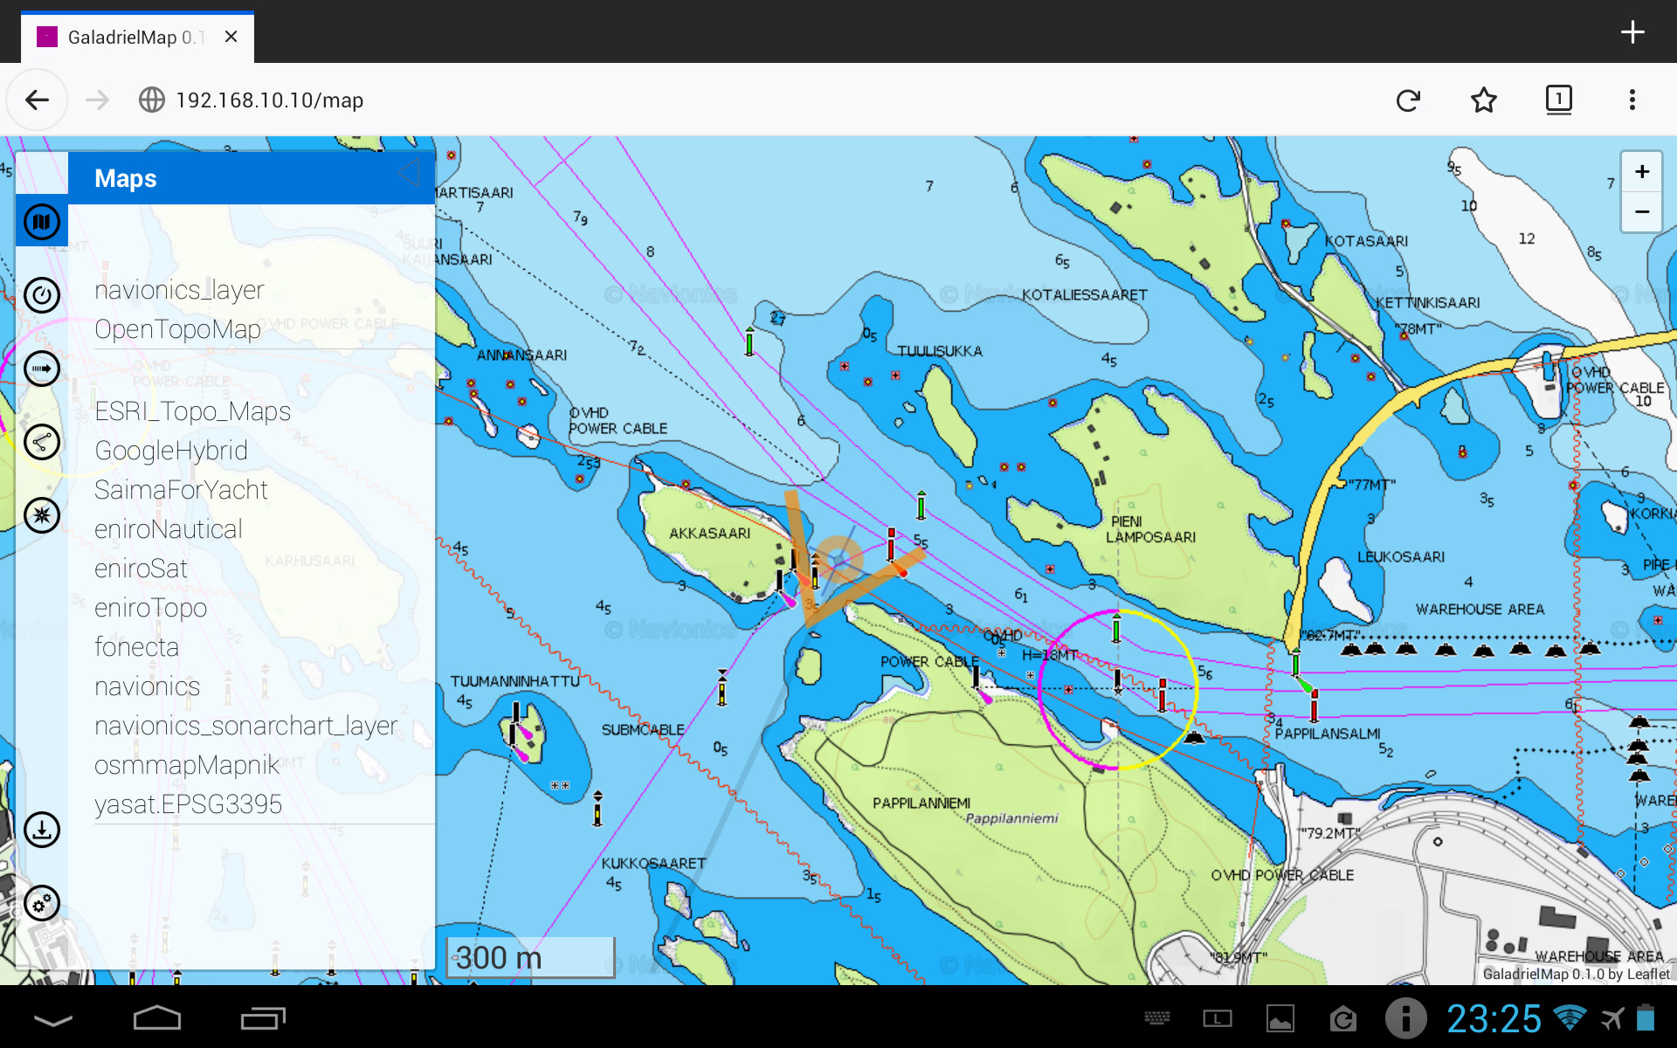Go back with browser back arrow

(37, 100)
